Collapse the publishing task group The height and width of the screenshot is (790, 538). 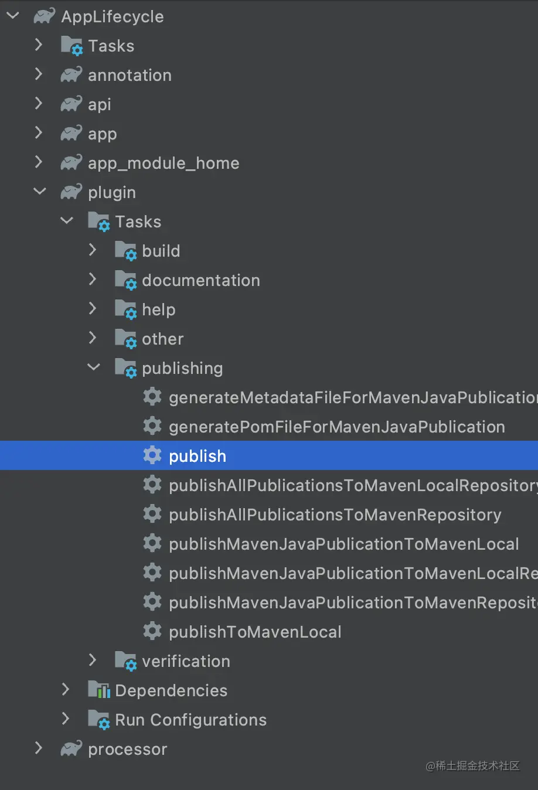click(94, 367)
